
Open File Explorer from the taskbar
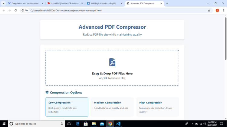point(94,124)
